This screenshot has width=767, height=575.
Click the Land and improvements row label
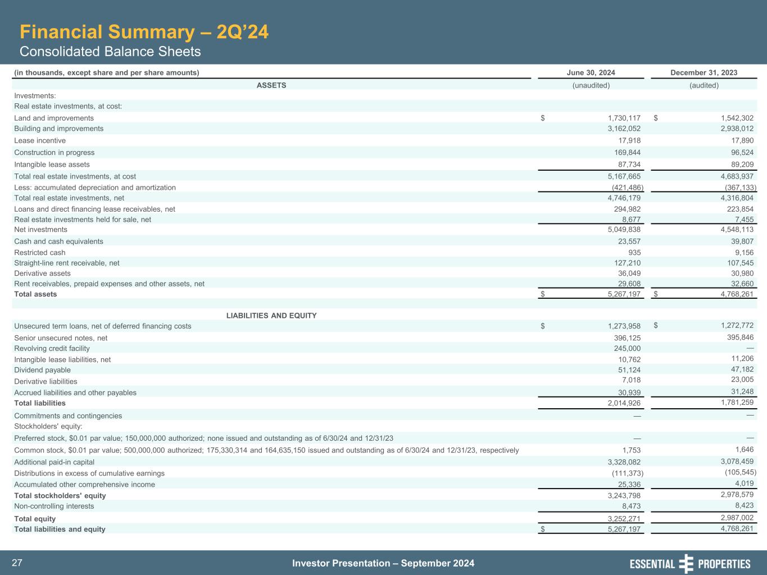54,118
